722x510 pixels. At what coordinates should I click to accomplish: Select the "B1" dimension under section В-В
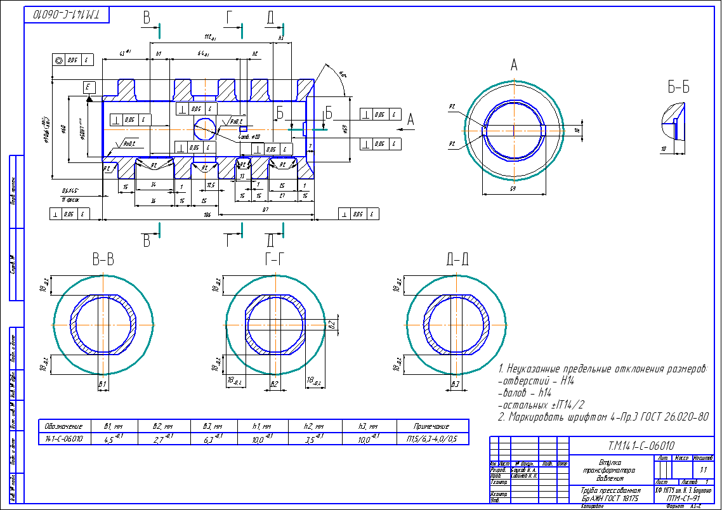103,384
